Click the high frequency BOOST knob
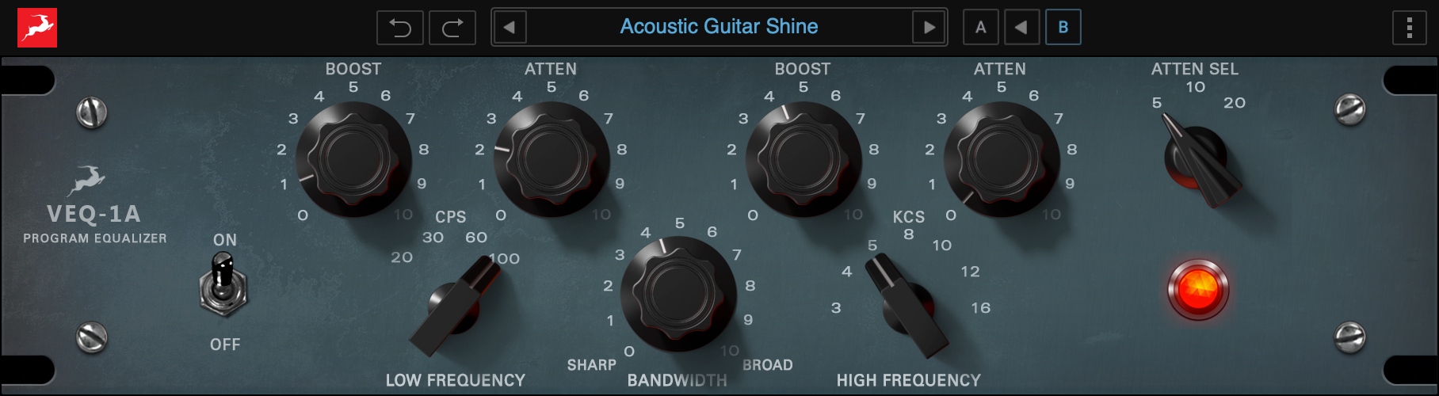This screenshot has width=1439, height=396. click(x=803, y=159)
